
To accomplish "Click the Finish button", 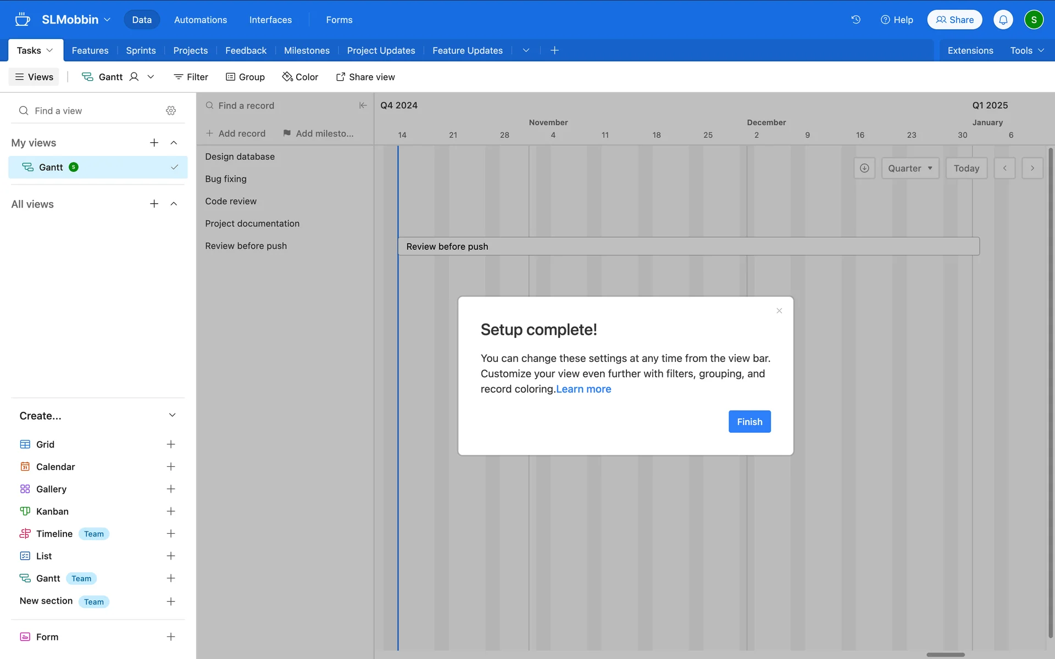I will tap(749, 422).
